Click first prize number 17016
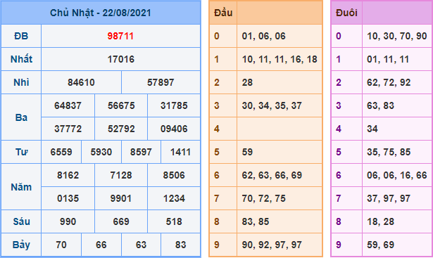 [x=120, y=59]
